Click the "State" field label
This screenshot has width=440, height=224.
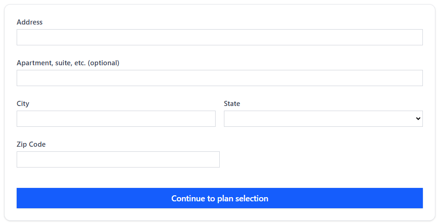coord(232,104)
